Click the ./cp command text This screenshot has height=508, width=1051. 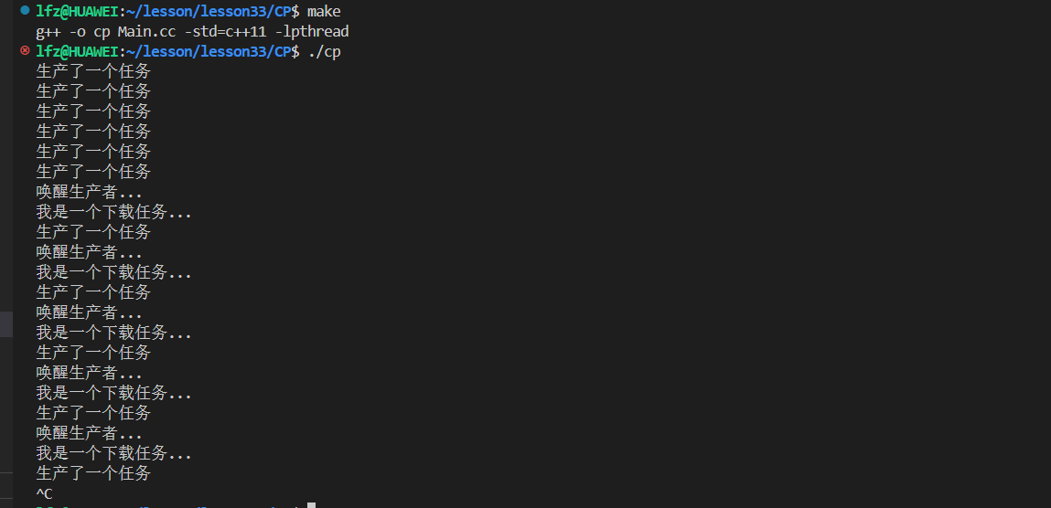click(x=324, y=51)
